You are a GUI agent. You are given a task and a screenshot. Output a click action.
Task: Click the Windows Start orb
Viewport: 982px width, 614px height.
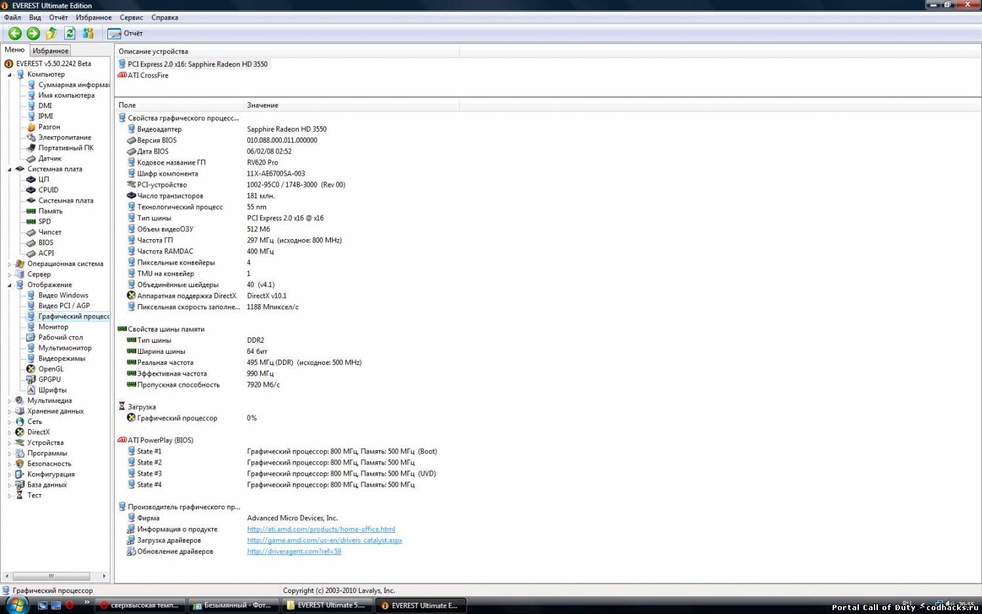(16, 604)
